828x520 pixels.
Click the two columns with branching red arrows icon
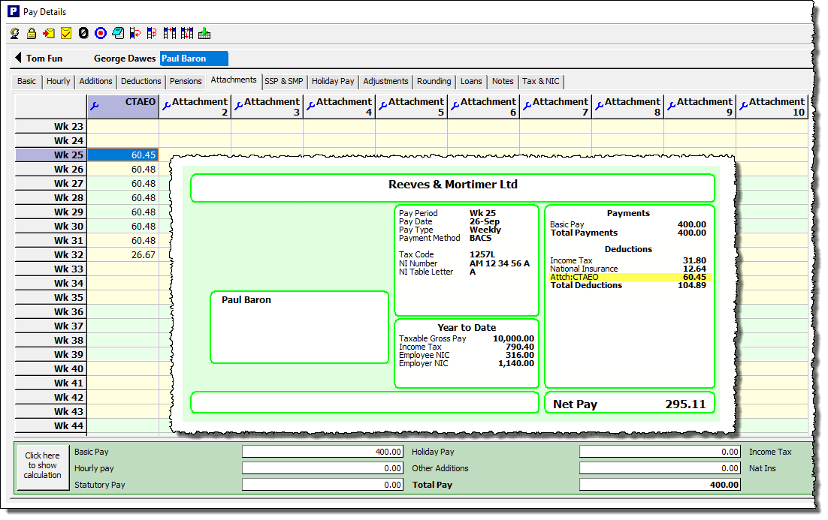pyautogui.click(x=187, y=34)
